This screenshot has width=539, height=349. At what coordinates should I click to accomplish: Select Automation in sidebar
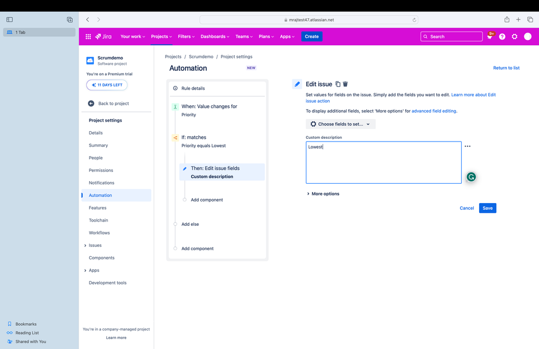pos(117,195)
